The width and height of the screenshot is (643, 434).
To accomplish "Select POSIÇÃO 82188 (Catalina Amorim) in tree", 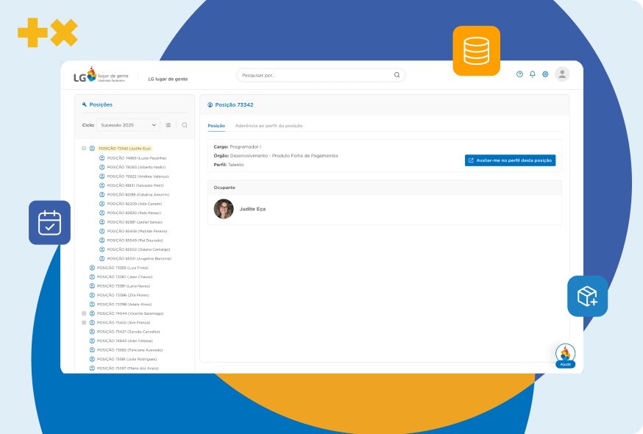I will (138, 194).
